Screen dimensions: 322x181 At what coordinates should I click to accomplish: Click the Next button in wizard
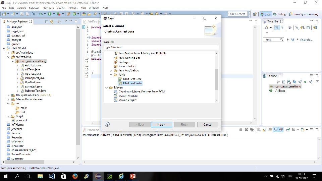[161, 125]
